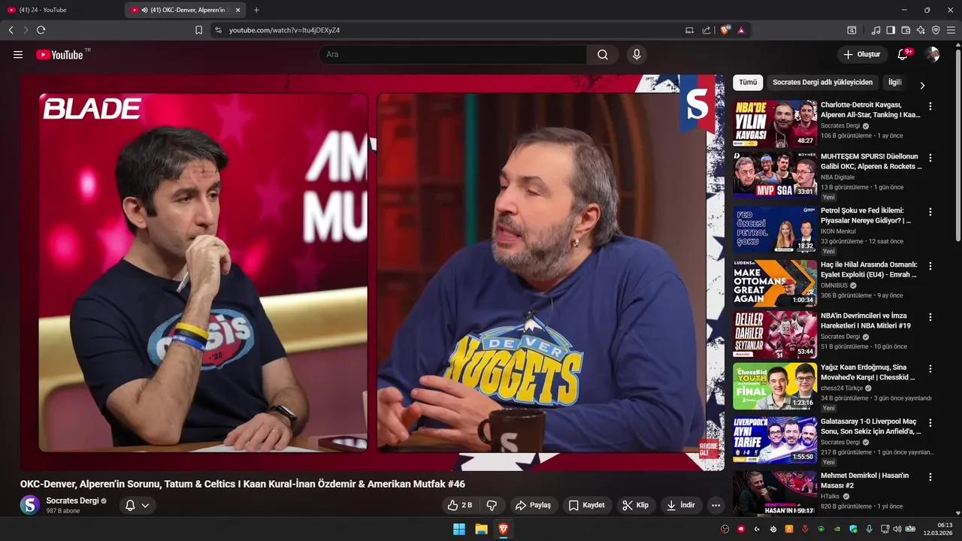Dislike the video with thumbs down

(x=492, y=505)
